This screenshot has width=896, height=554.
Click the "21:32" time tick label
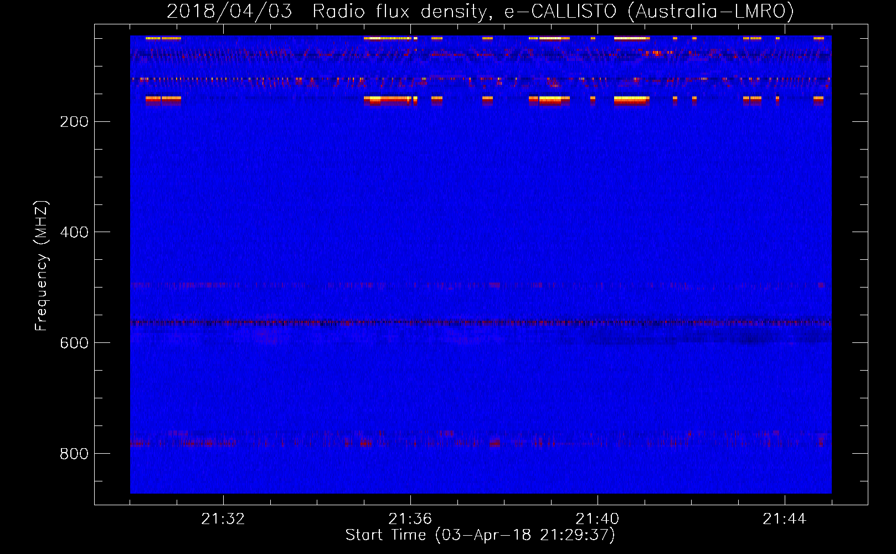point(223,519)
